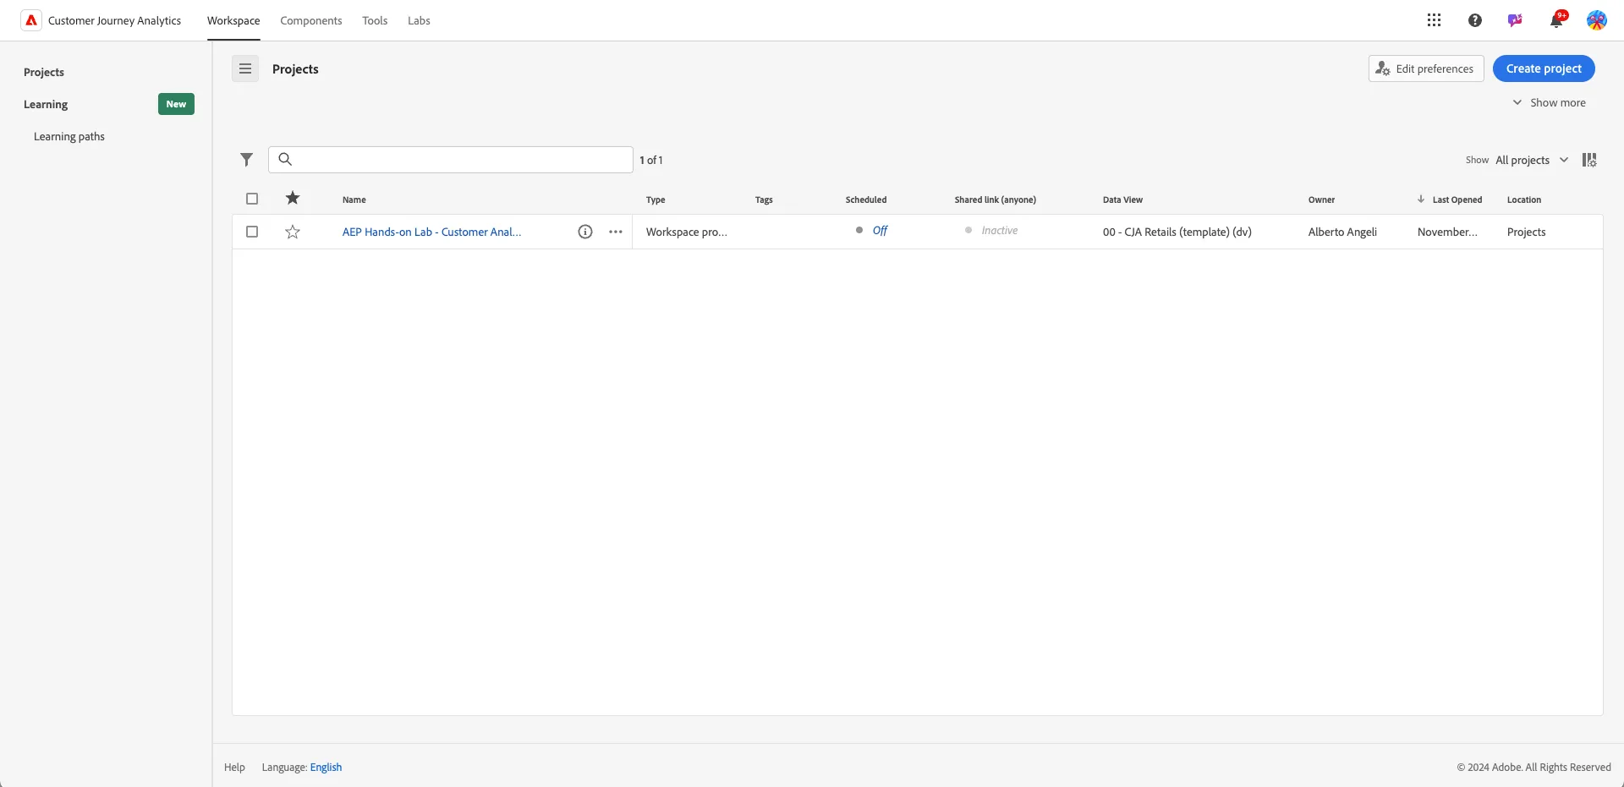Check the AEP Hands-on Lab row checkbox
Image resolution: width=1624 pixels, height=787 pixels.
point(252,232)
